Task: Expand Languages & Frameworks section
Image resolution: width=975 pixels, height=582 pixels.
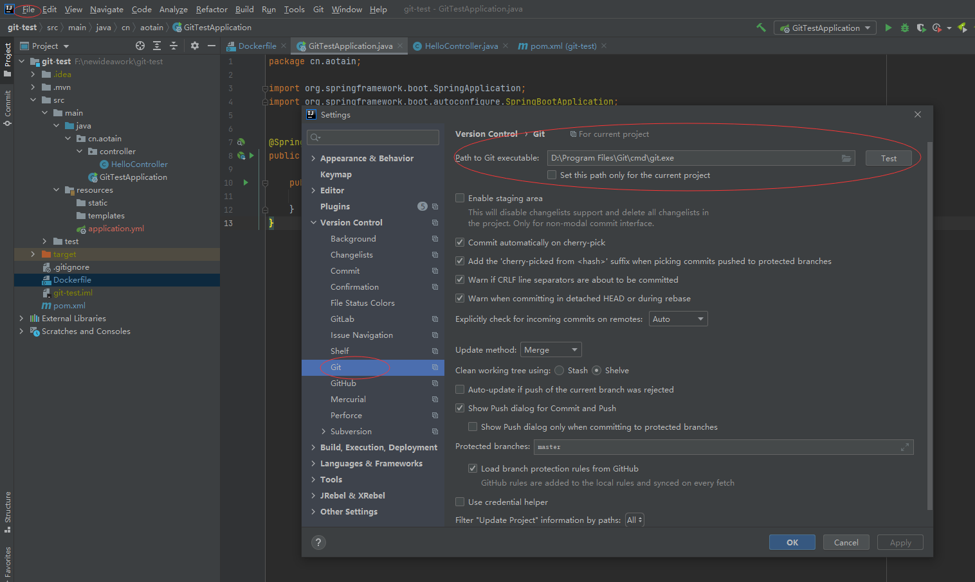Action: 313,463
